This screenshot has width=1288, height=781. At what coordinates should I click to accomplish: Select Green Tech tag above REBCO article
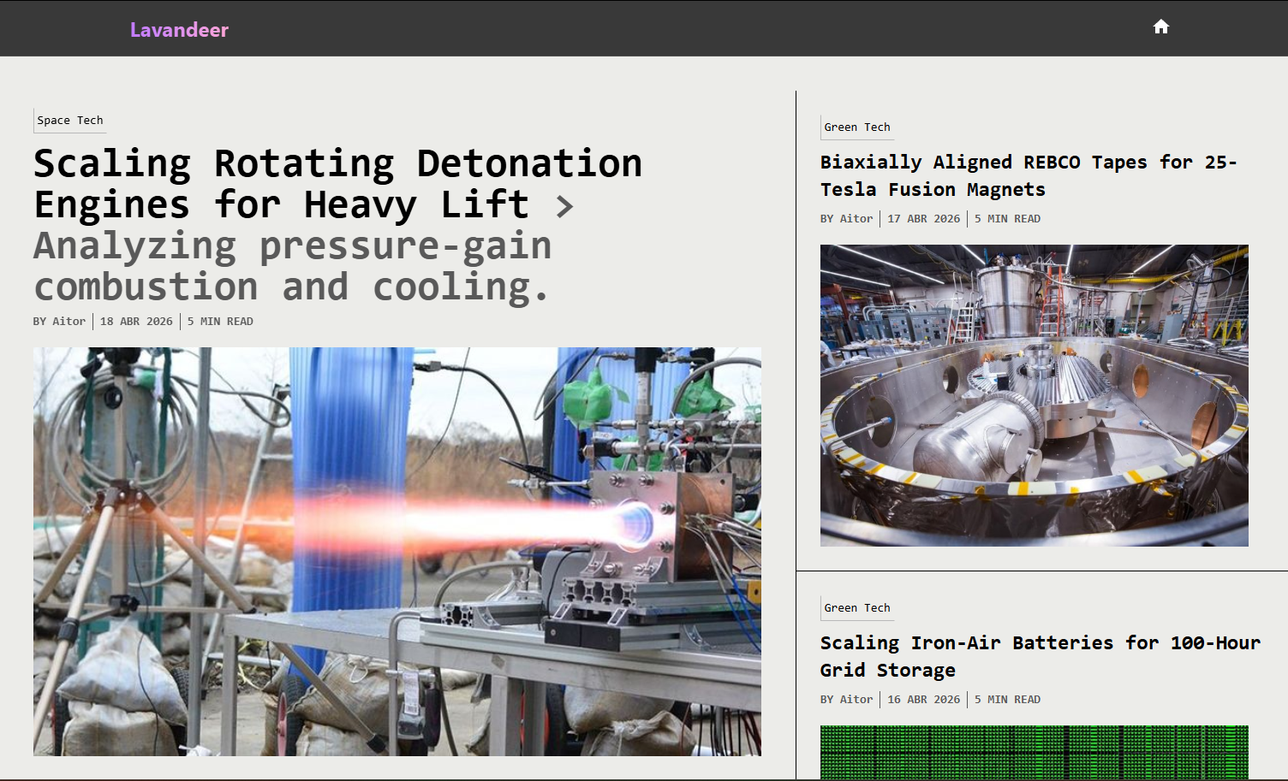(x=857, y=127)
